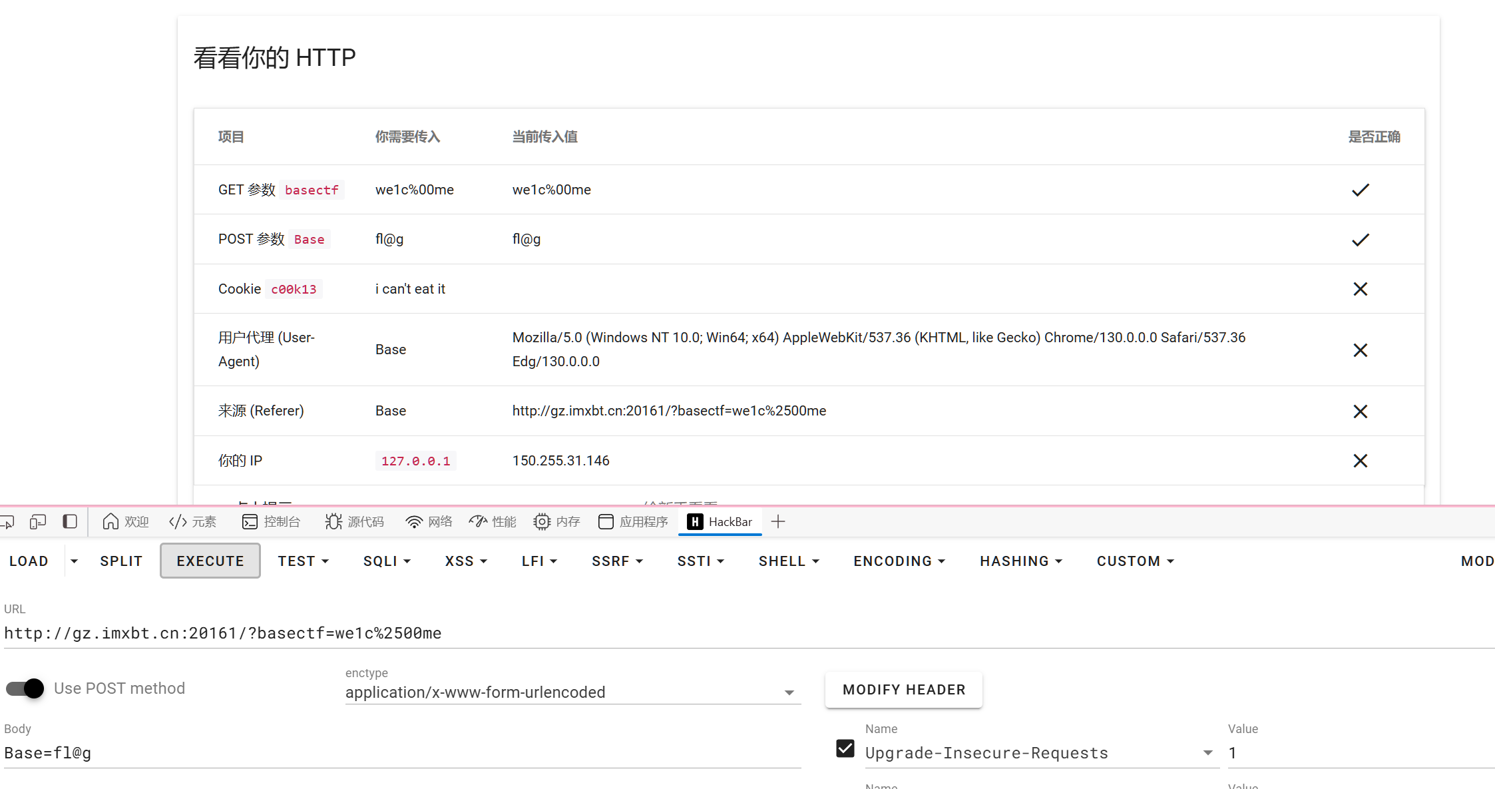Open the ENCODING dropdown menu
This screenshot has height=789, width=1495.
[x=899, y=561]
